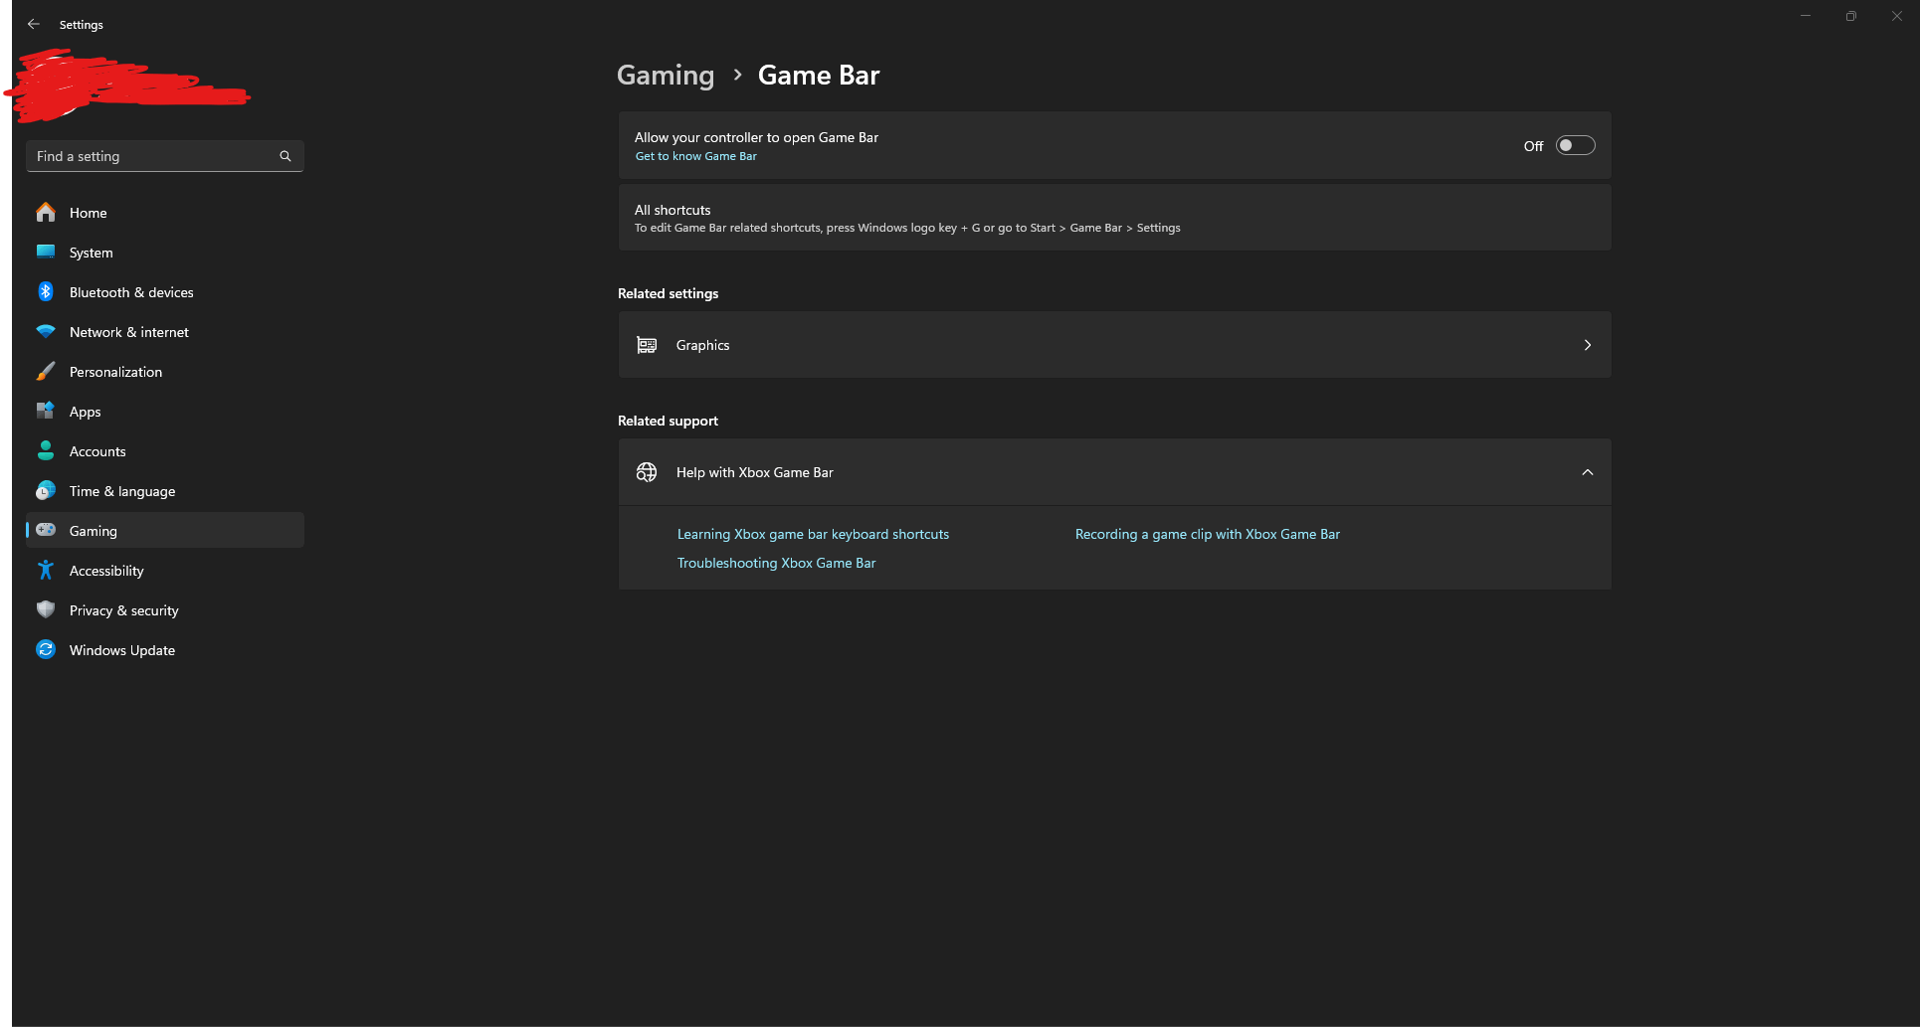This screenshot has width=1920, height=1027.
Task: Click the back arrow in Settings header
Action: pyautogui.click(x=34, y=24)
